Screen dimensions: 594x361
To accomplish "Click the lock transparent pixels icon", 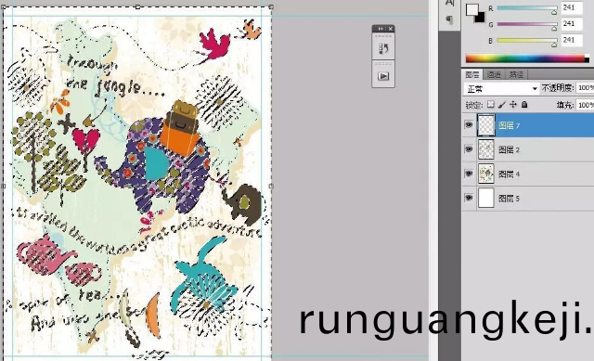I will point(491,105).
